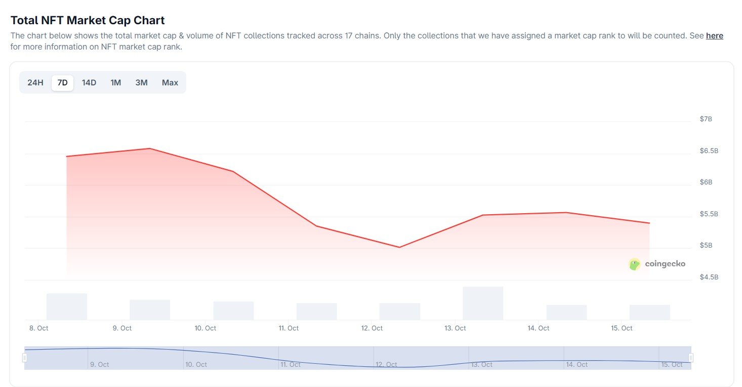This screenshot has height=387, width=742.
Task: Click the 10. Oct date label on the axis
Action: [x=204, y=328]
